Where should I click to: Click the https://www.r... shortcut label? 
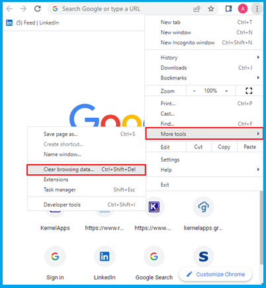coord(105,228)
